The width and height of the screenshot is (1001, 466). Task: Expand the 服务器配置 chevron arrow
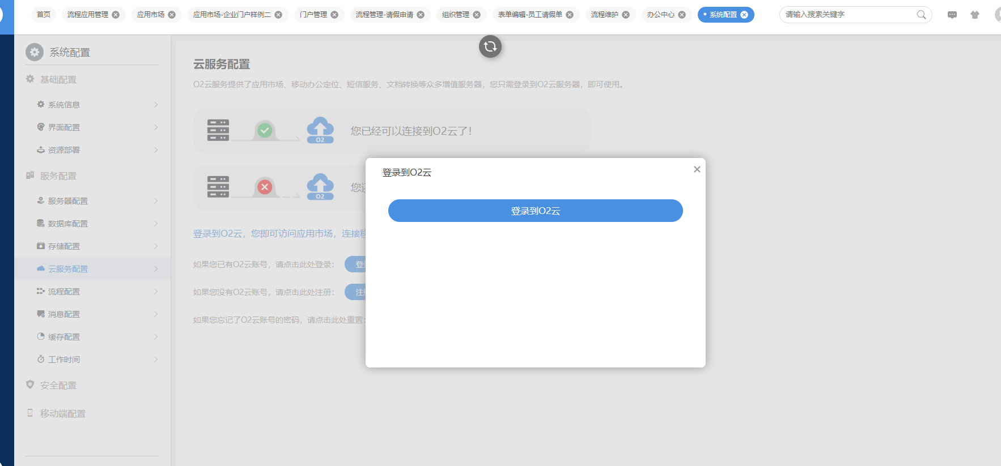[156, 201]
